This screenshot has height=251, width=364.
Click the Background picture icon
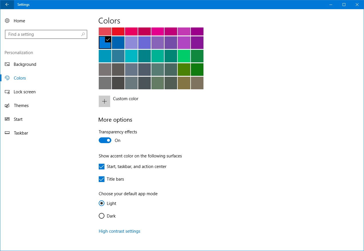[x=7, y=64]
